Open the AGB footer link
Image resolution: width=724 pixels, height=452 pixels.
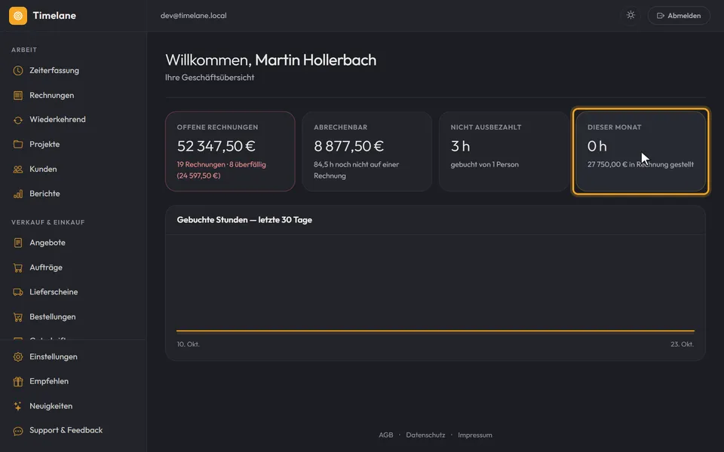[x=386, y=435]
